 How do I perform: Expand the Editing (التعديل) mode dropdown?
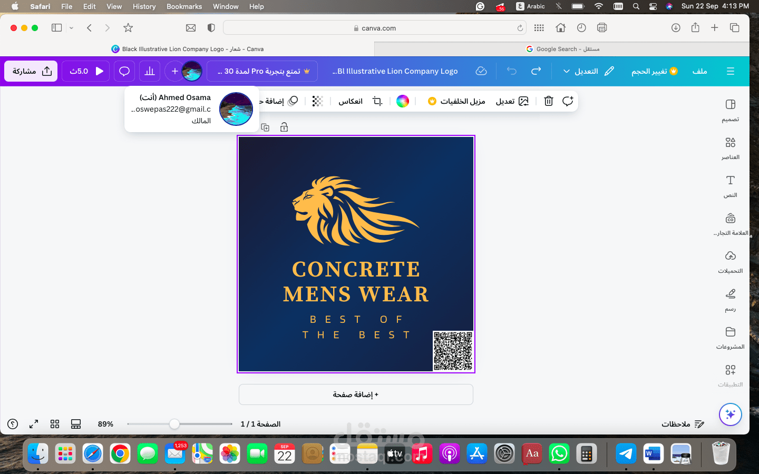tap(588, 71)
